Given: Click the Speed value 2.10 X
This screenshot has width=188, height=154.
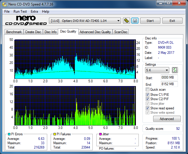Looking at the screenshot, I should (x=175, y=147).
